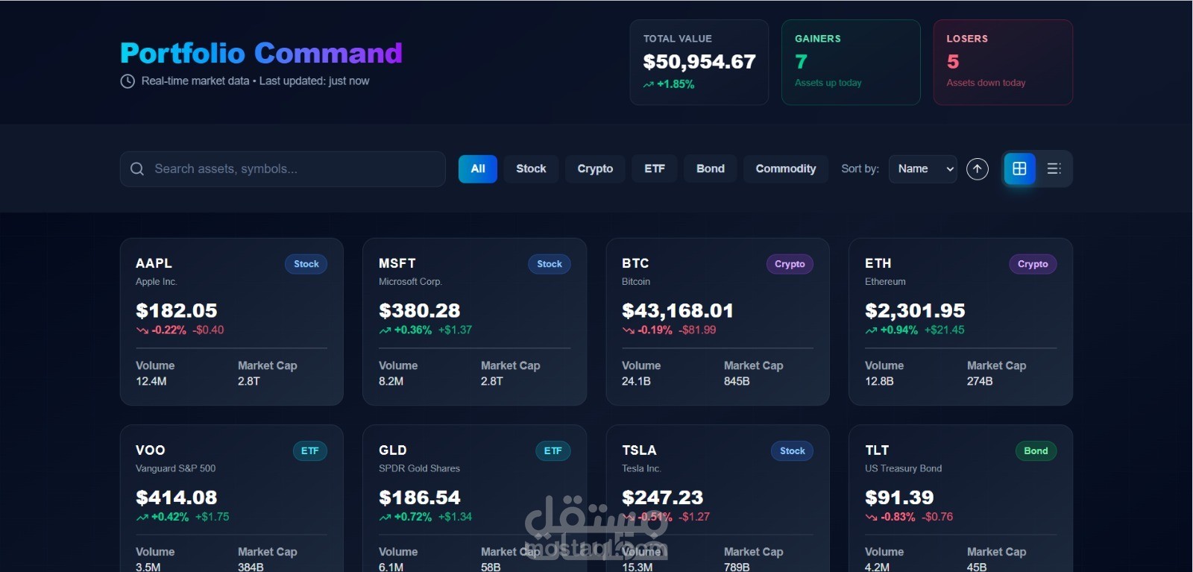The width and height of the screenshot is (1193, 572).
Task: Click the Portfolio Command title
Action: coord(262,53)
